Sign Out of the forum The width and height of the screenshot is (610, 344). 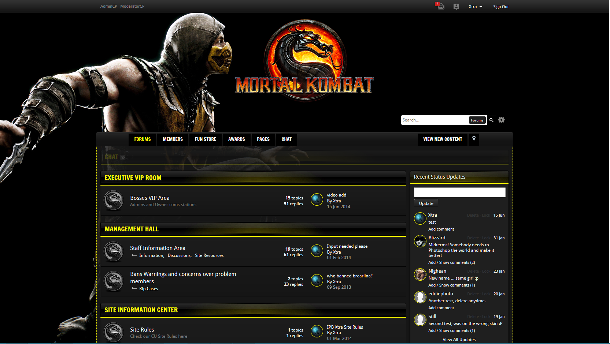(501, 7)
